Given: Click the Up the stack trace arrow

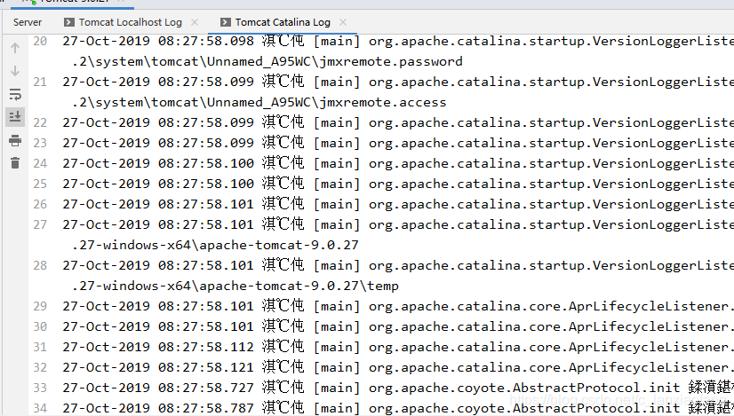Looking at the screenshot, I should [15, 48].
